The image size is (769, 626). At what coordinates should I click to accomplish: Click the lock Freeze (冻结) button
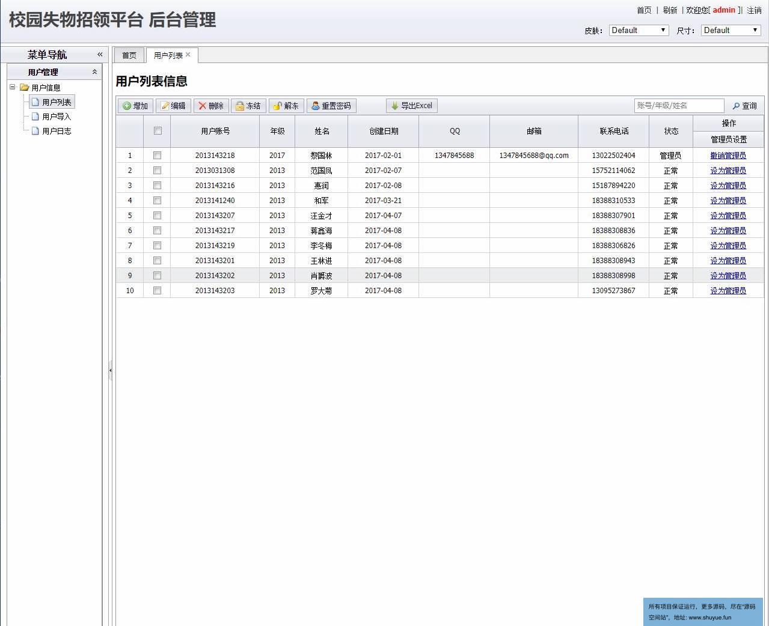tap(248, 106)
